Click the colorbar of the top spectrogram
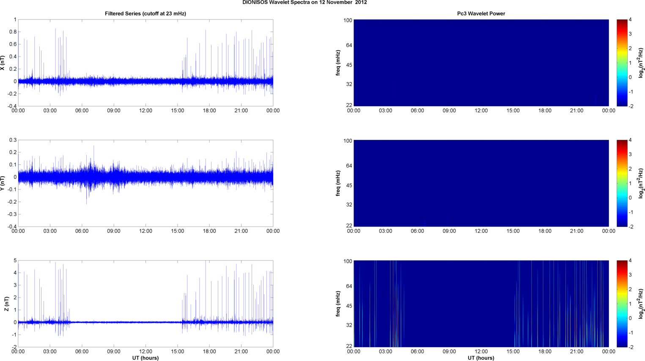Viewport: 645px width, 361px height. tap(622, 63)
